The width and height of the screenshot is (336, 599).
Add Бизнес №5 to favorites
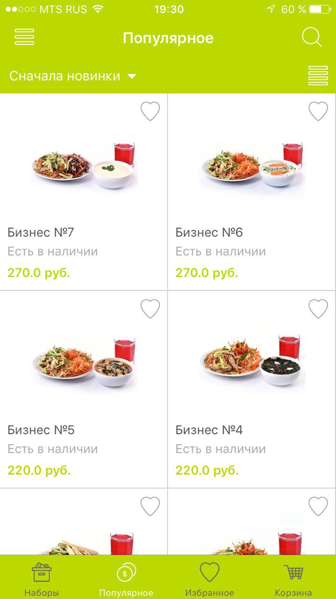(150, 309)
